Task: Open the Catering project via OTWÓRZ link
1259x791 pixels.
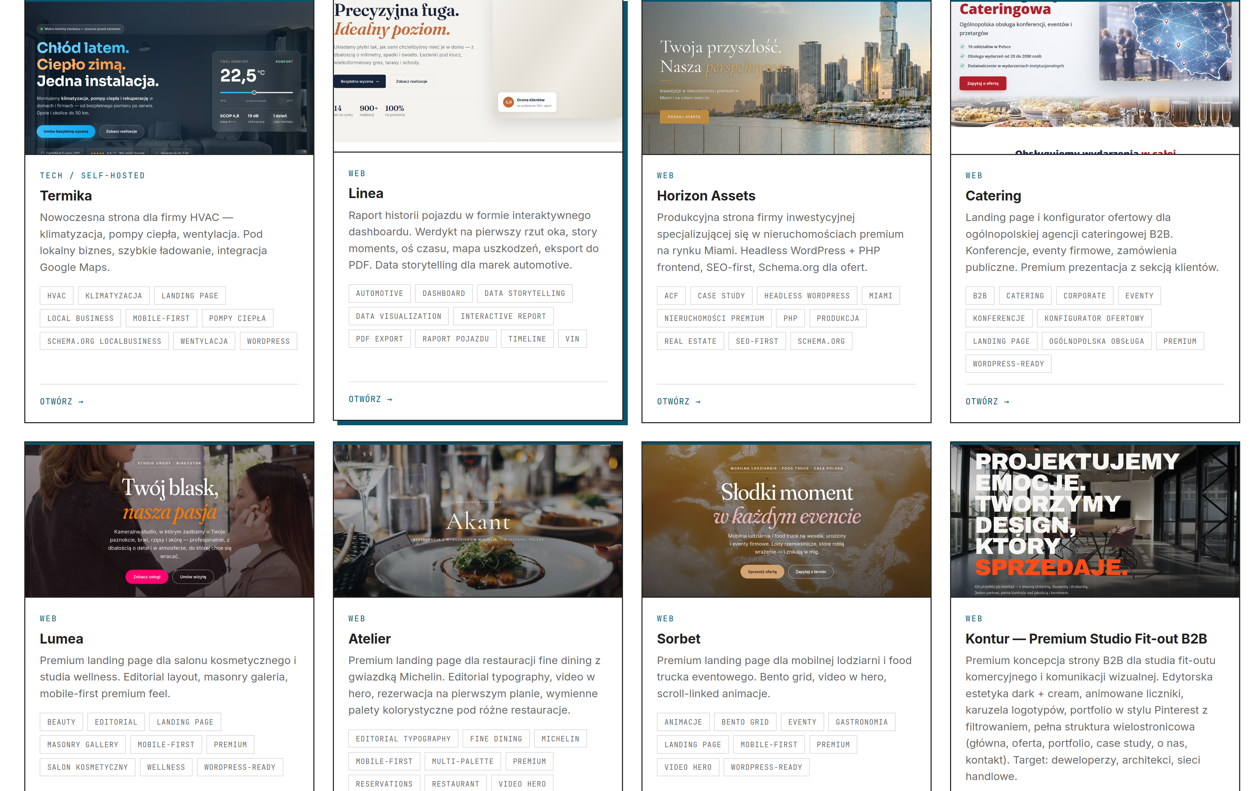Action: 987,402
